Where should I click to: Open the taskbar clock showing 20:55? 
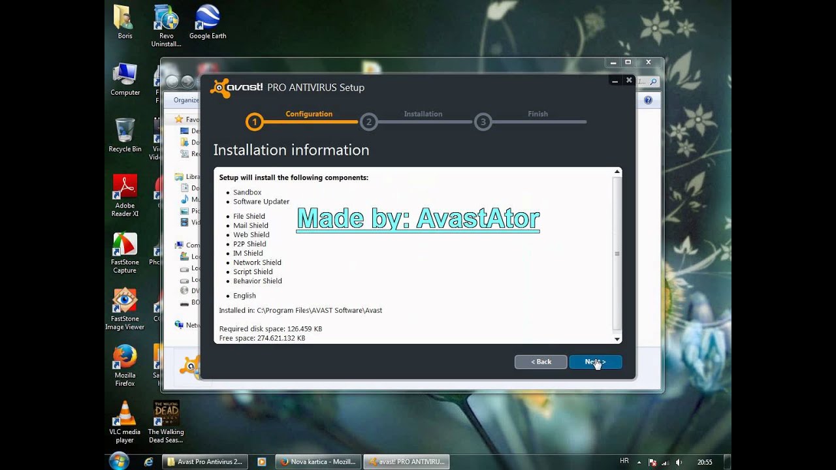[x=705, y=462]
